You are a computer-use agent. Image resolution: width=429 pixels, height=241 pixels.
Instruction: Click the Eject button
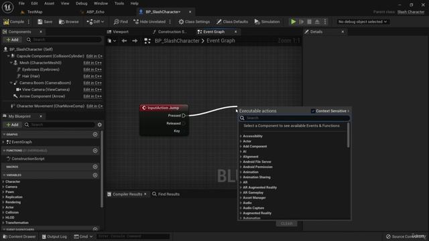(x=317, y=21)
